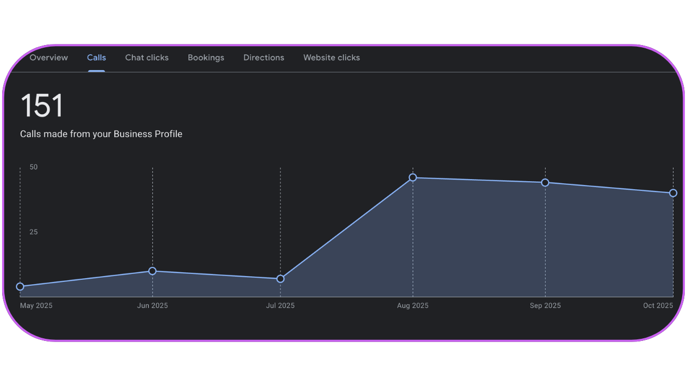Click the Jun 2025 axis label
Screen dimensions: 687x386
click(x=152, y=306)
